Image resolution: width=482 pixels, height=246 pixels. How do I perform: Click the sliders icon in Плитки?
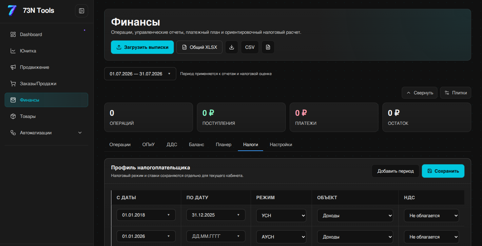(447, 93)
